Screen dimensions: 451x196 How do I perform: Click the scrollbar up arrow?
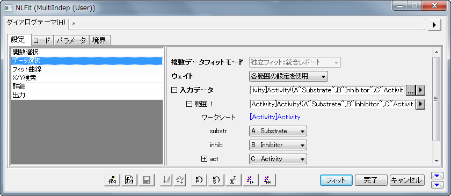click(x=436, y=52)
